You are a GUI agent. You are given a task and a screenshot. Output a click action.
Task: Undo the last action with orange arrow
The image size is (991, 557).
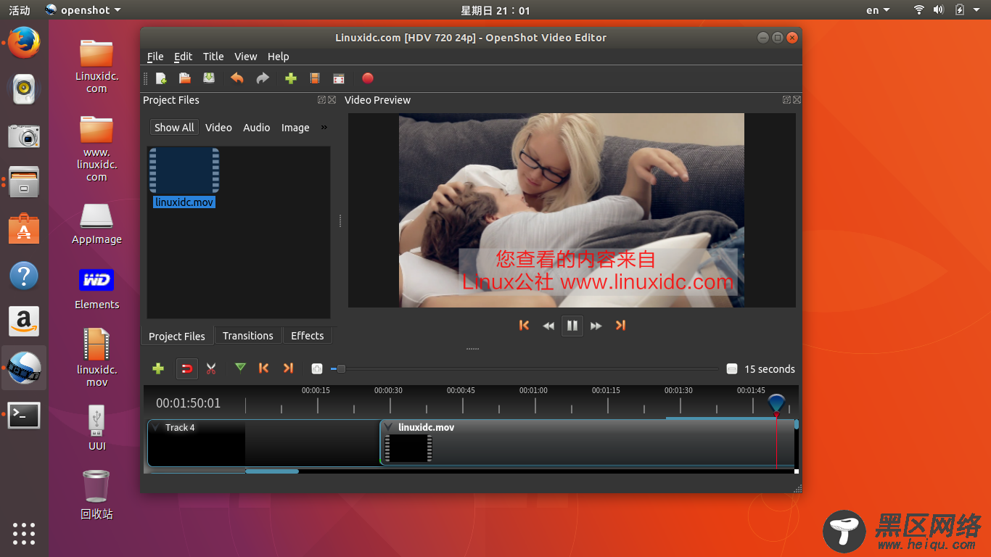237,78
